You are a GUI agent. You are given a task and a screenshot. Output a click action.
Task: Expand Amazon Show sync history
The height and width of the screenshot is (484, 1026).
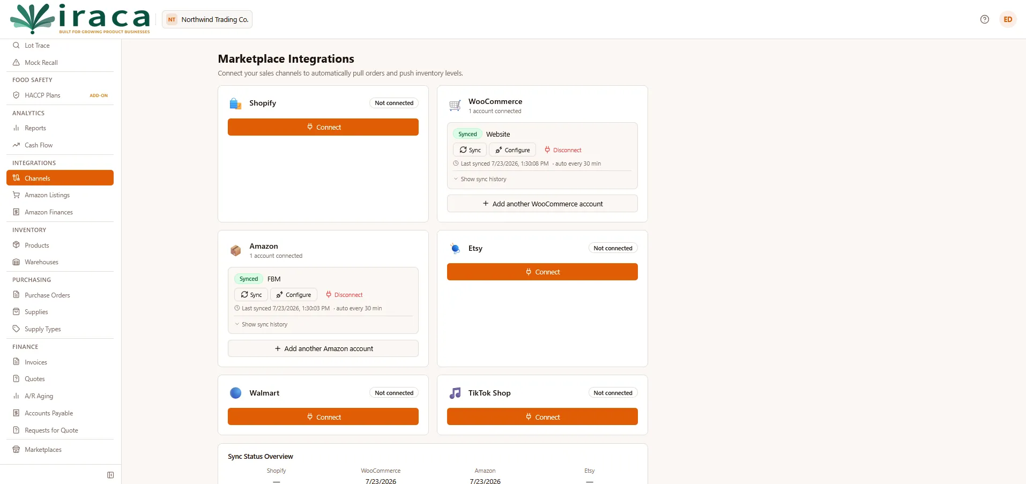click(261, 324)
